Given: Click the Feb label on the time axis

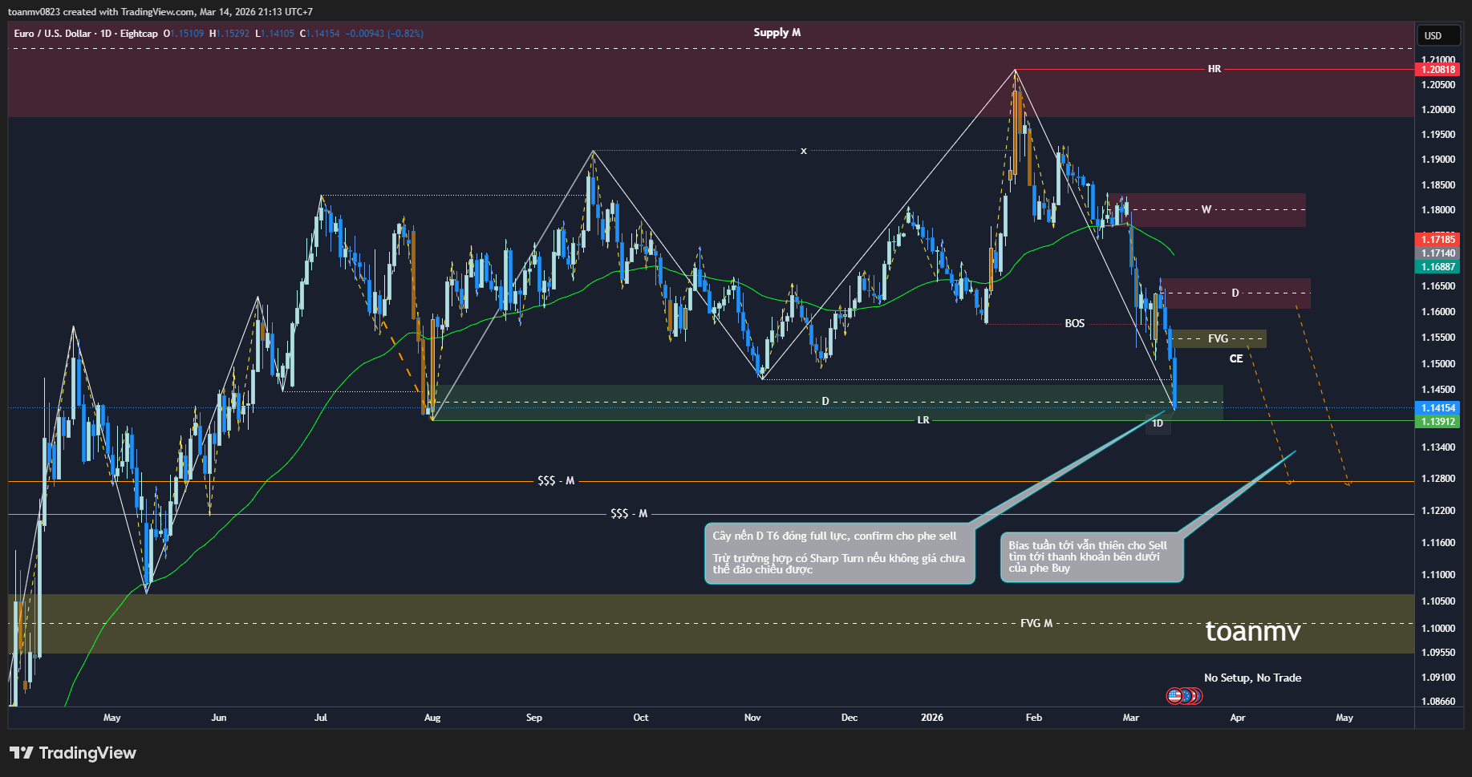Looking at the screenshot, I should click(x=1034, y=718).
